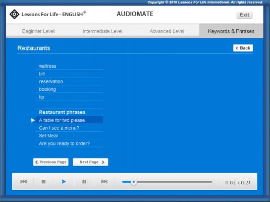Viewport: 270px width, 202px height.
Task: Start playback using the play icon
Action: pyautogui.click(x=64, y=181)
